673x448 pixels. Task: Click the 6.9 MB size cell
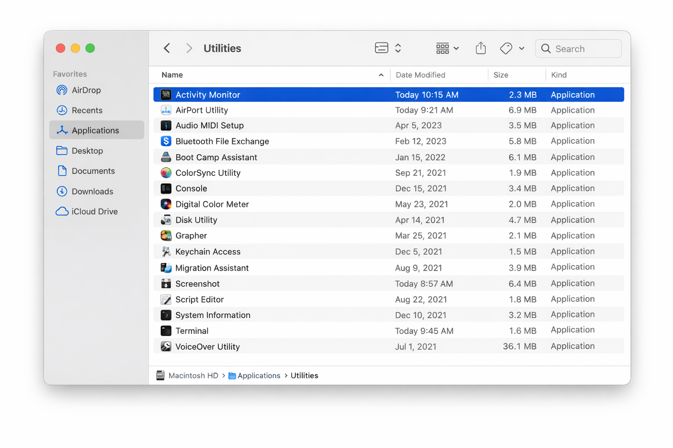coord(522,110)
